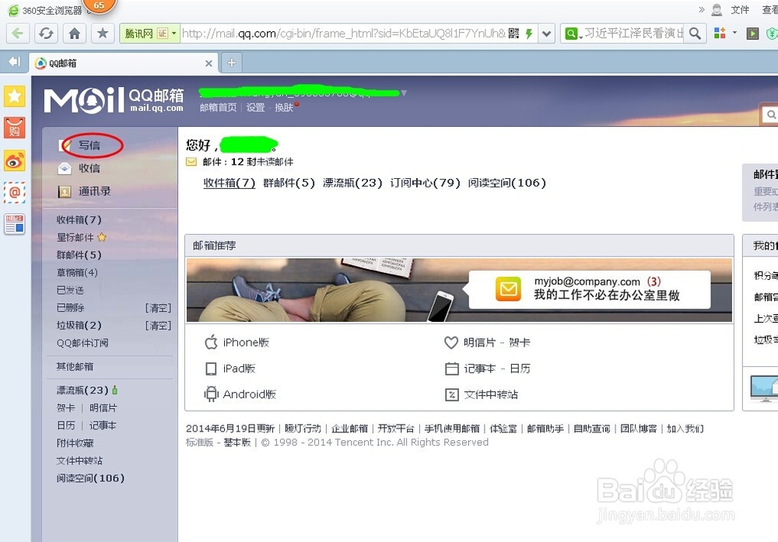Open 文件中转站 in the recommendation panel
778x542 pixels.
click(482, 395)
